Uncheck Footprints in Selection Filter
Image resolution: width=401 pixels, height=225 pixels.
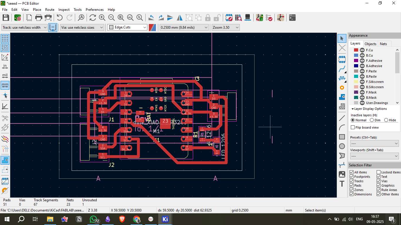pos(351,177)
